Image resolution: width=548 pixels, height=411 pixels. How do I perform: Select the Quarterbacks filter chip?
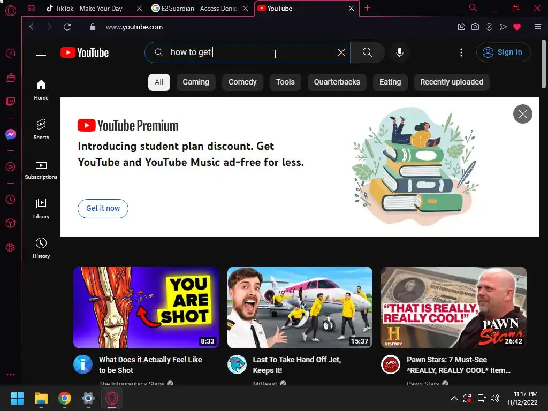337,82
